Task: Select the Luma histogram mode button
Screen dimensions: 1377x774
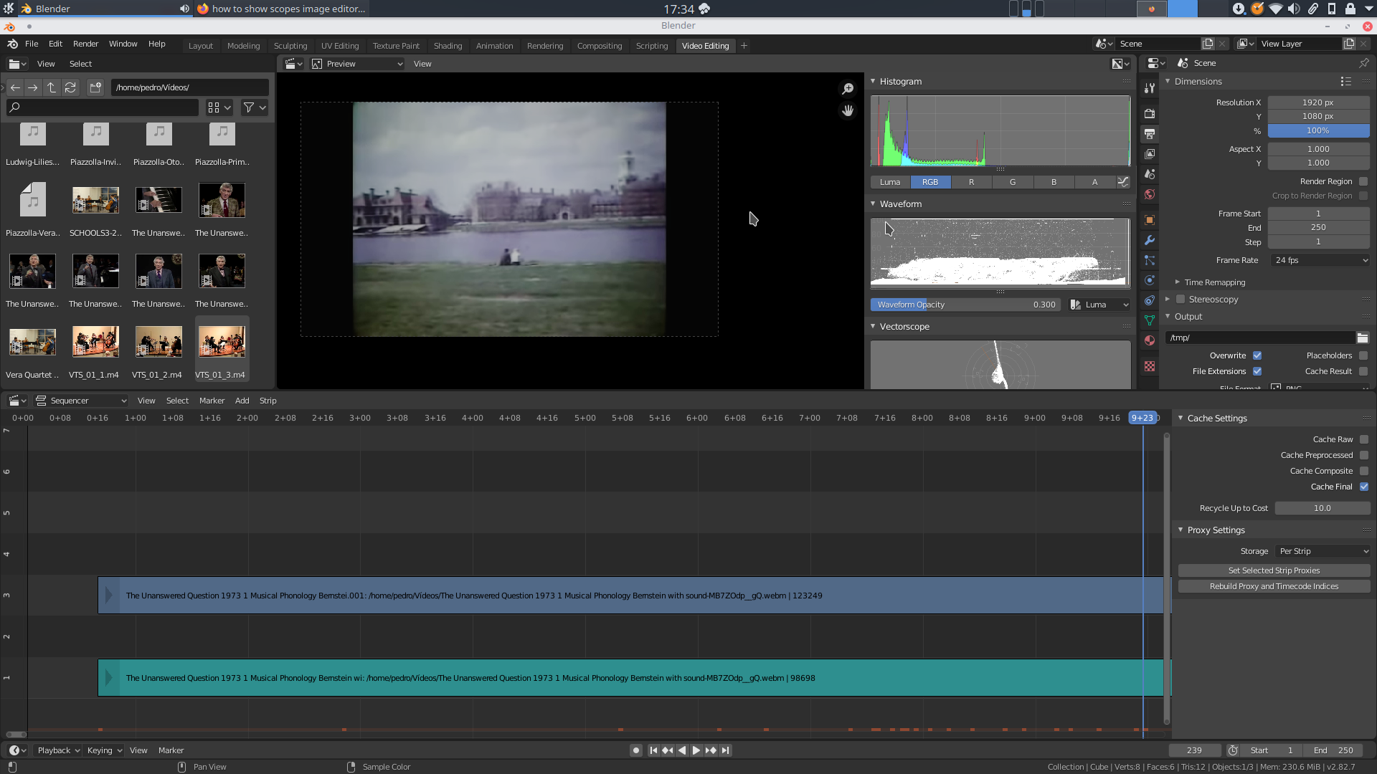Action: pos(890,182)
